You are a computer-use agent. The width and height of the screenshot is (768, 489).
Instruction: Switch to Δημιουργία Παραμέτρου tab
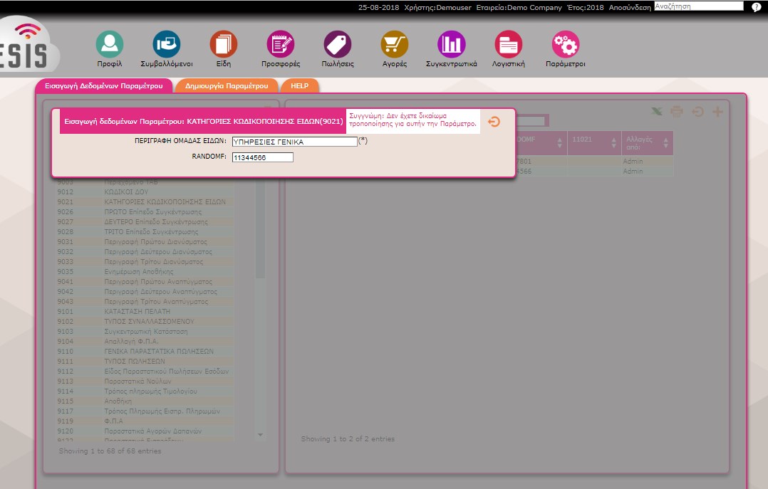point(227,85)
